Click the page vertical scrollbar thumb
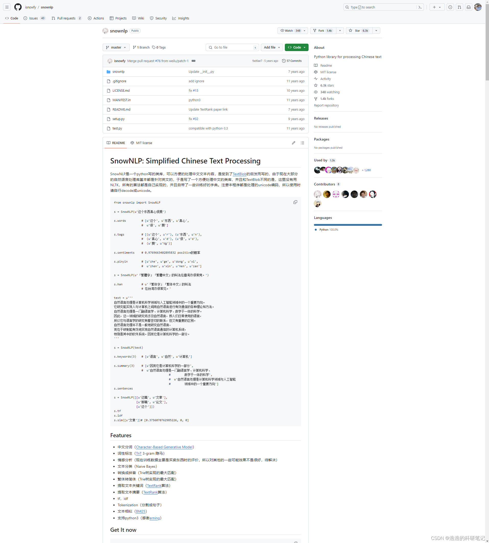 click(x=487, y=42)
